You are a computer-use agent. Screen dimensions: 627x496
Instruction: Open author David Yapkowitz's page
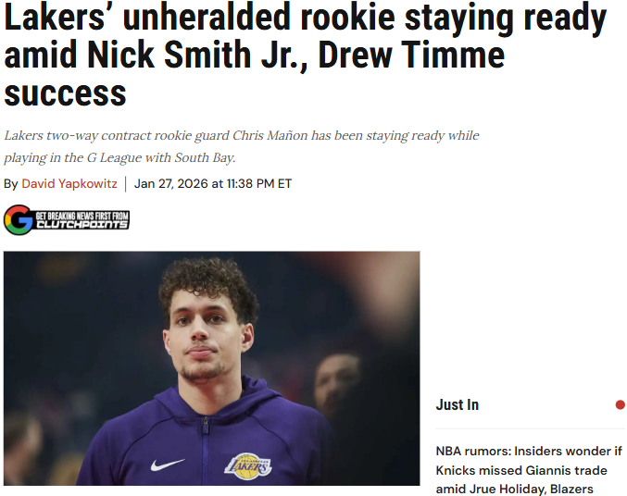click(69, 183)
